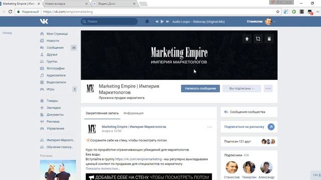Open Подписан 121 друг list
321x180 pixels.
click(249, 141)
